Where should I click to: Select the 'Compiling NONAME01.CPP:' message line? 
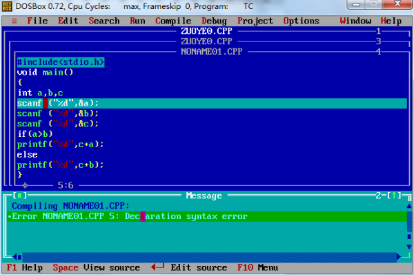(x=70, y=206)
